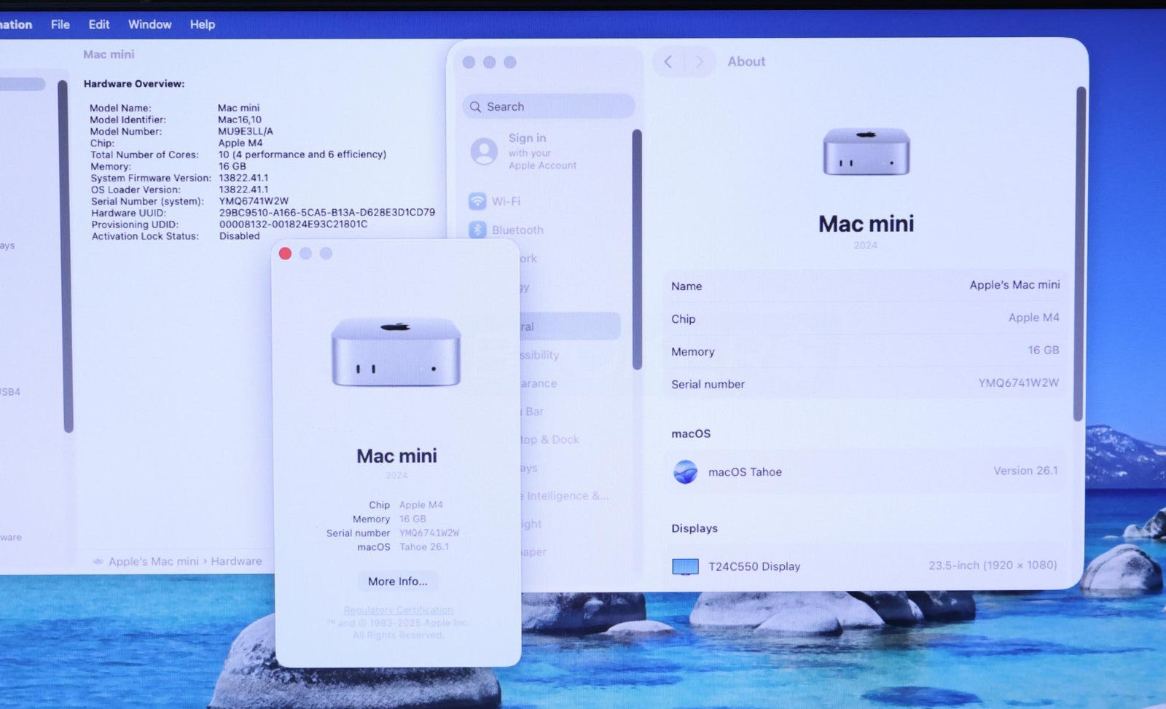Click the macOS Tahoe logo icon
Image resolution: width=1166 pixels, height=709 pixels.
click(685, 472)
